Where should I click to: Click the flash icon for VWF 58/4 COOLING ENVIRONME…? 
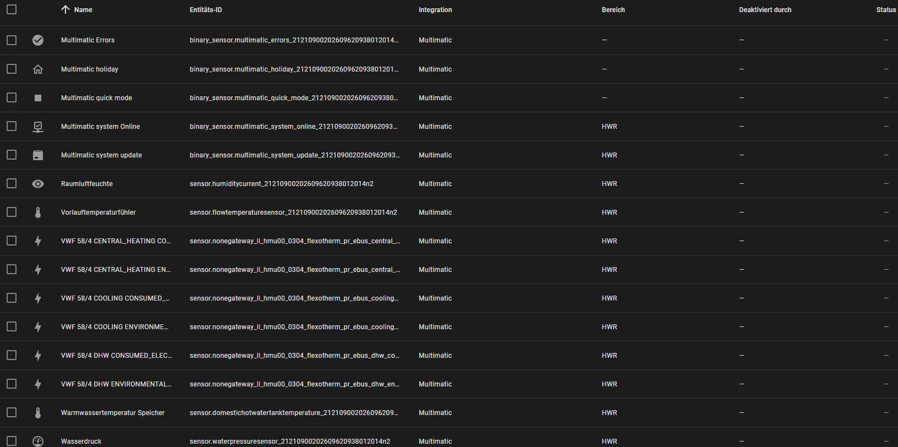click(38, 327)
